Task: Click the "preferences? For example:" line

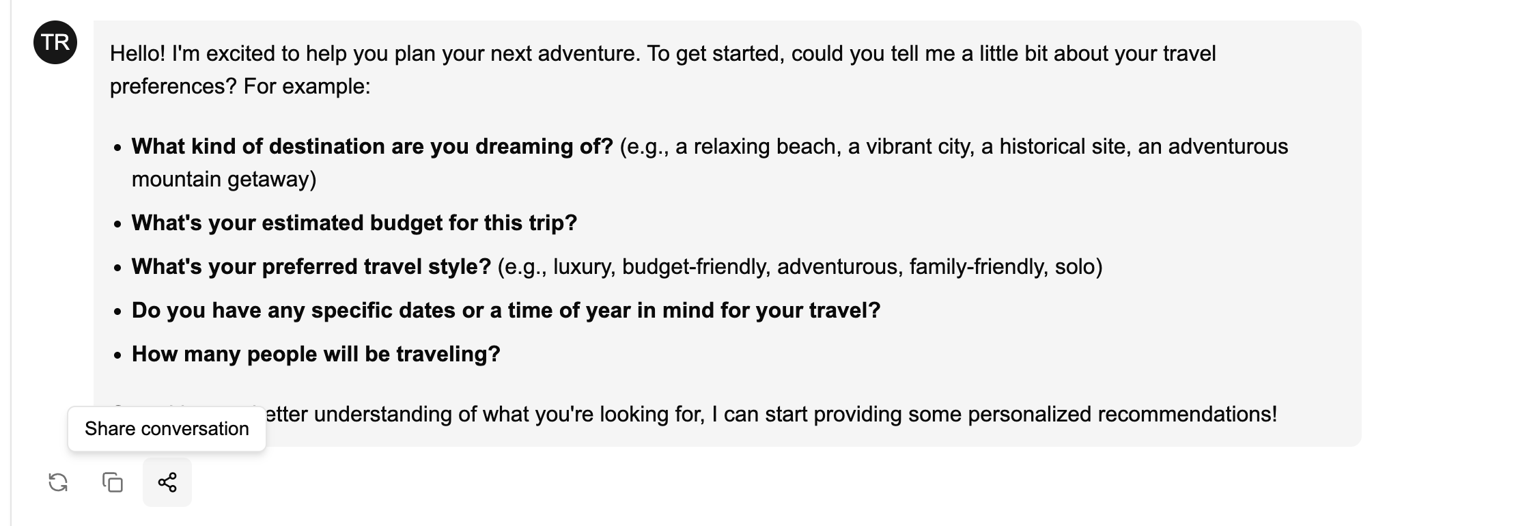Action: pos(240,87)
